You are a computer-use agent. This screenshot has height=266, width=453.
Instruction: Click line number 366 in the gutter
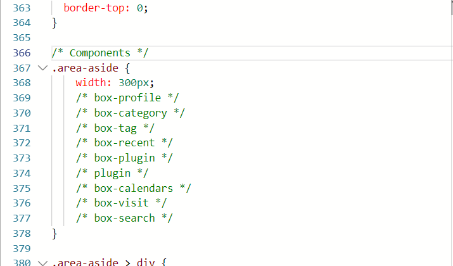[22, 53]
